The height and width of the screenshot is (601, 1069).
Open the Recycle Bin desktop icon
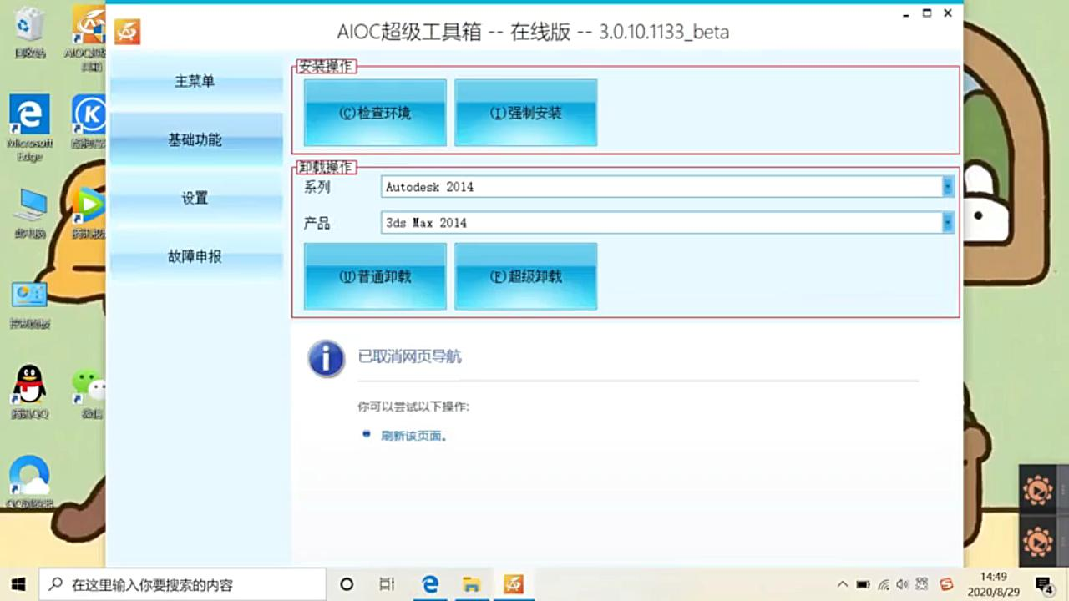tap(30, 33)
